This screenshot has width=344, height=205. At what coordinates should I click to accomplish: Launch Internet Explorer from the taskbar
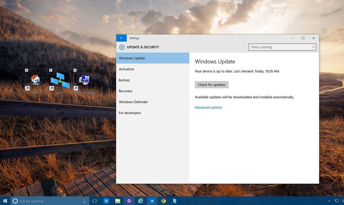tap(140, 200)
